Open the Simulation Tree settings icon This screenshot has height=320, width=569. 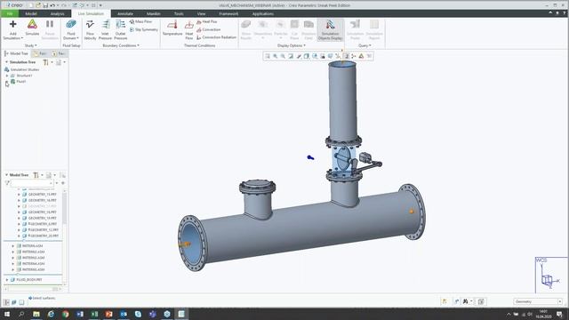[45, 62]
